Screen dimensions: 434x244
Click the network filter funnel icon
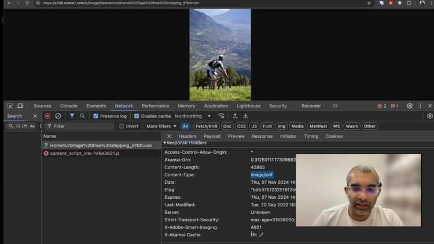[x=72, y=116]
